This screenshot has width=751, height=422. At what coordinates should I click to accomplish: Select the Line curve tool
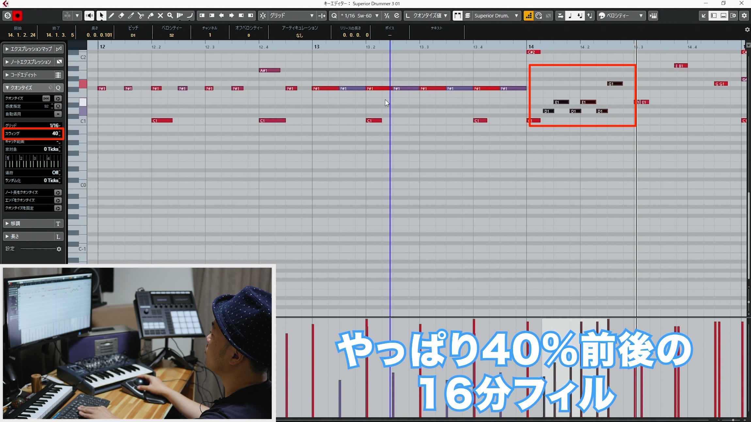coord(190,15)
